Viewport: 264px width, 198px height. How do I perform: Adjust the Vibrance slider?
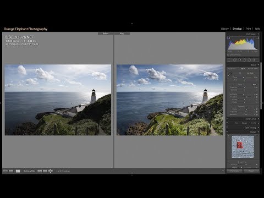click(246, 112)
